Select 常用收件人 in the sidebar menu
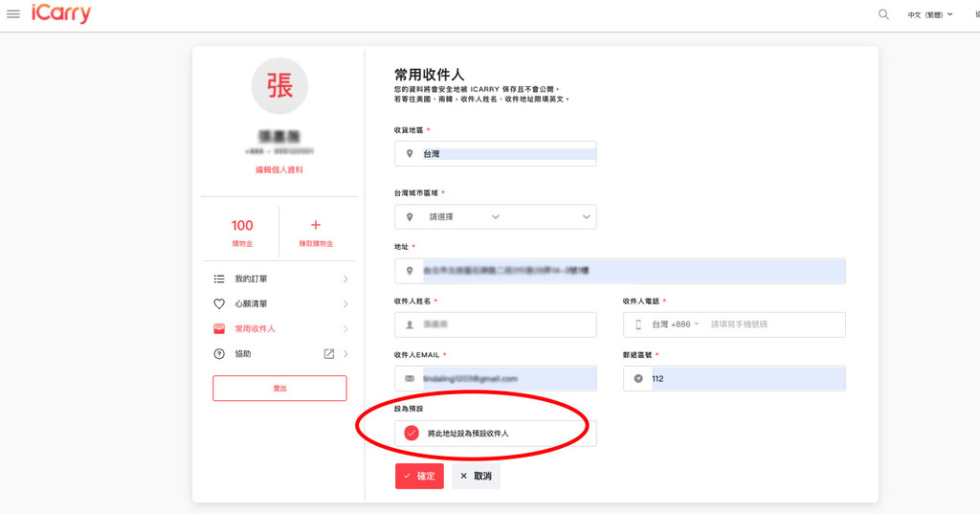Image resolution: width=980 pixels, height=514 pixels. (256, 329)
